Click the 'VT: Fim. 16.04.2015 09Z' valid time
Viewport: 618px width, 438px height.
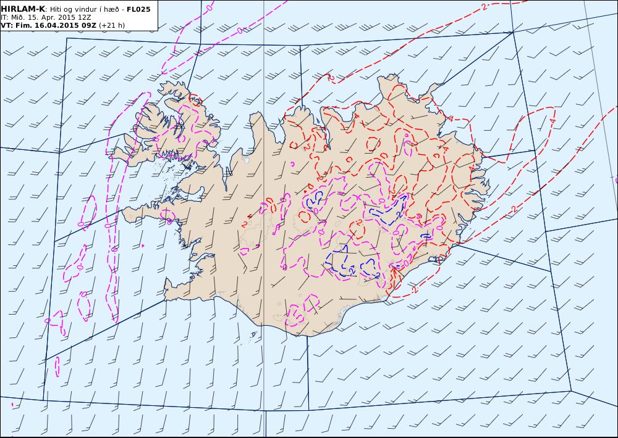[48, 25]
